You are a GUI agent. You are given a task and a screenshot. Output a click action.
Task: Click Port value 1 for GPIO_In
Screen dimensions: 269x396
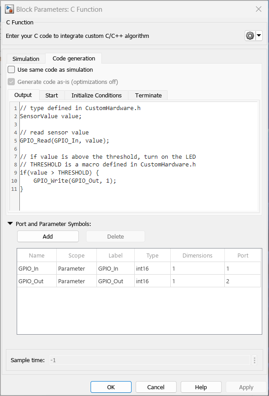[243, 268]
